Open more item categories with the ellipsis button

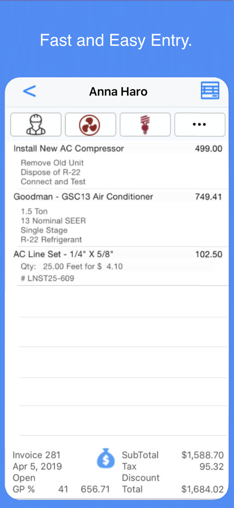[x=200, y=124]
